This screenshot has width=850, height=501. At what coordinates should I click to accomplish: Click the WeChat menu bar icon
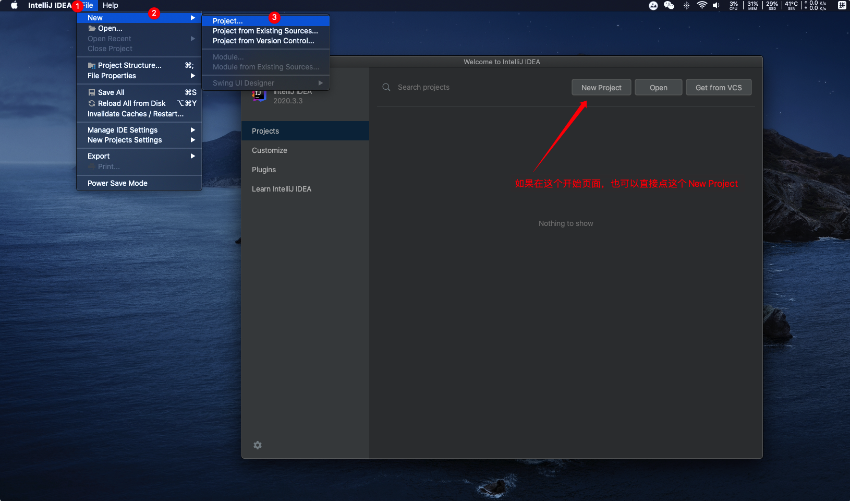pos(669,5)
